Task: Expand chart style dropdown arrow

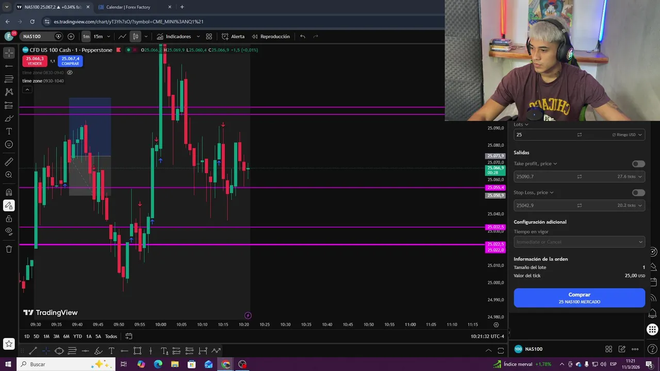Action: tap(146, 37)
